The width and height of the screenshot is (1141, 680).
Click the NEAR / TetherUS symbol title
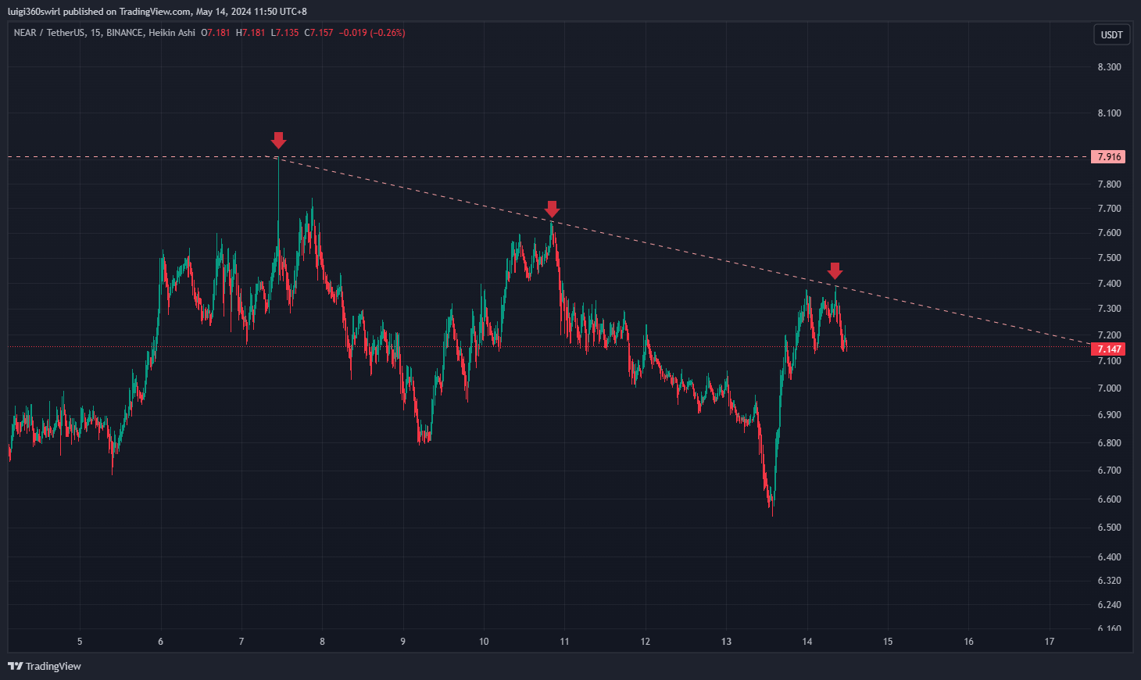[49, 33]
